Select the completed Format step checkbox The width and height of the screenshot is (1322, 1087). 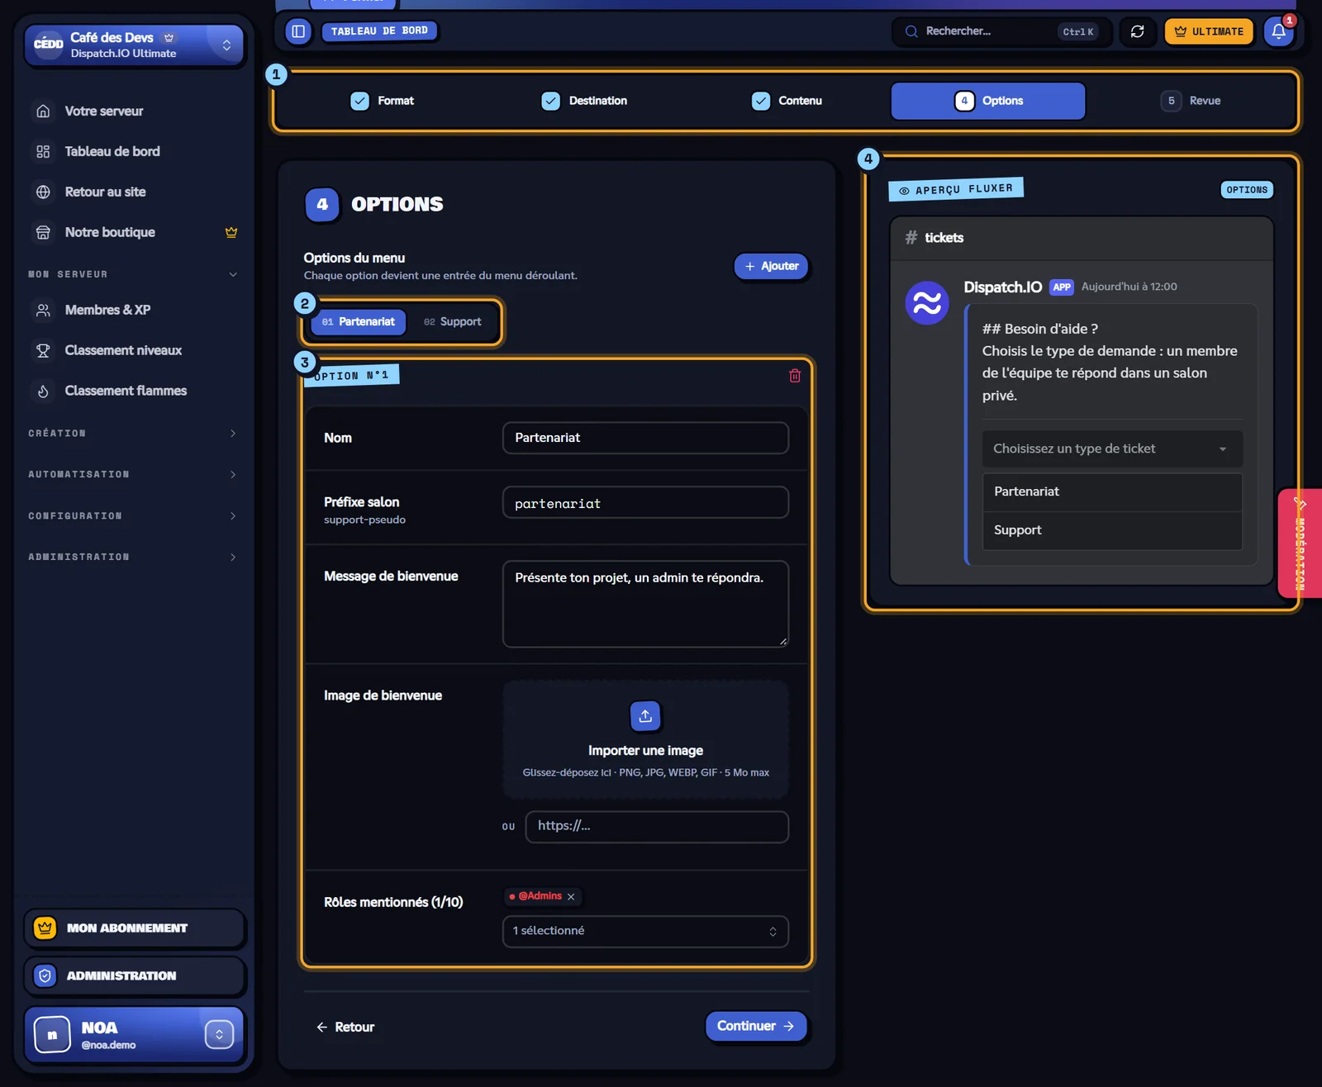click(x=359, y=101)
